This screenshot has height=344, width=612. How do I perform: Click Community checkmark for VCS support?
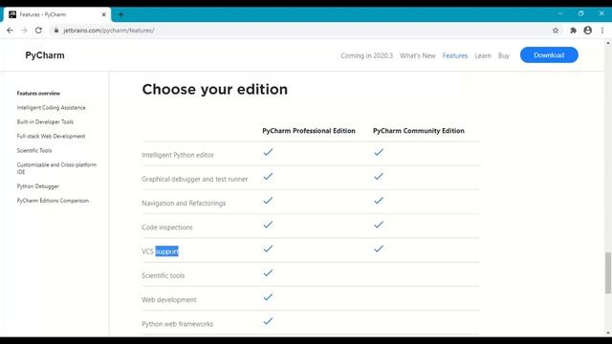379,248
